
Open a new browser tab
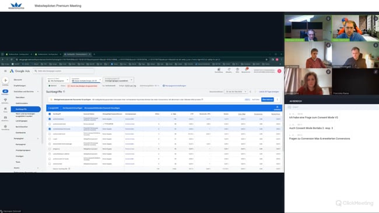[94, 54]
